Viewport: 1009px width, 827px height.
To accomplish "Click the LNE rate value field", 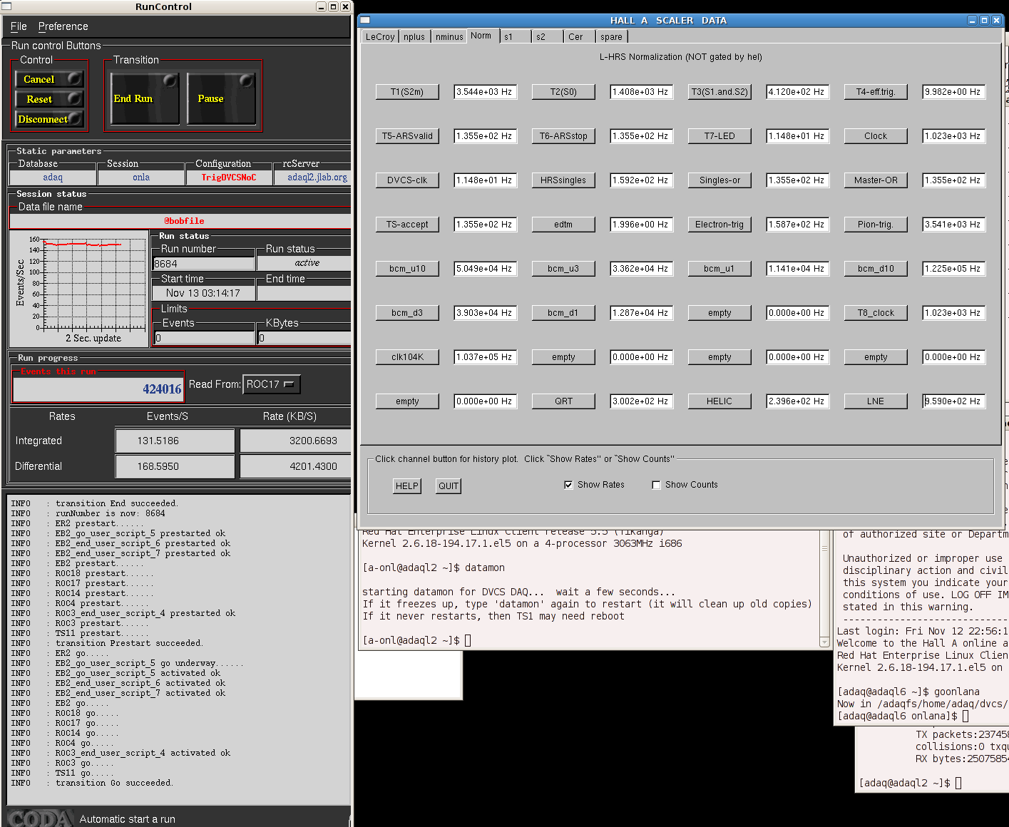I will click(x=954, y=401).
